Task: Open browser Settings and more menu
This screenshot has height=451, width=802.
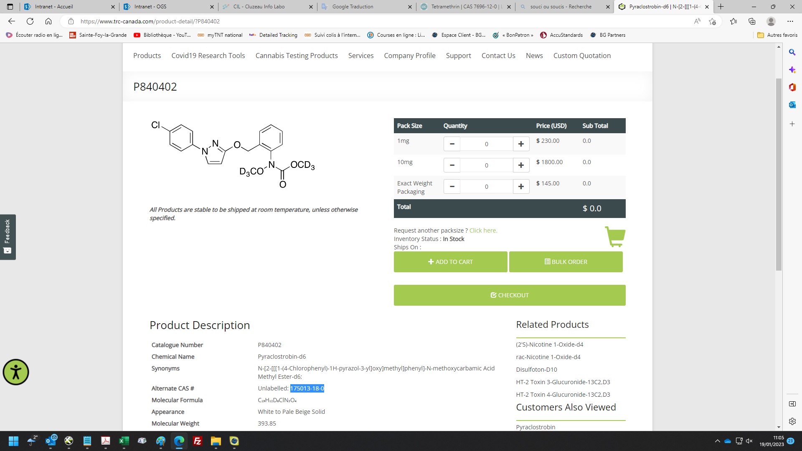Action: point(790,21)
